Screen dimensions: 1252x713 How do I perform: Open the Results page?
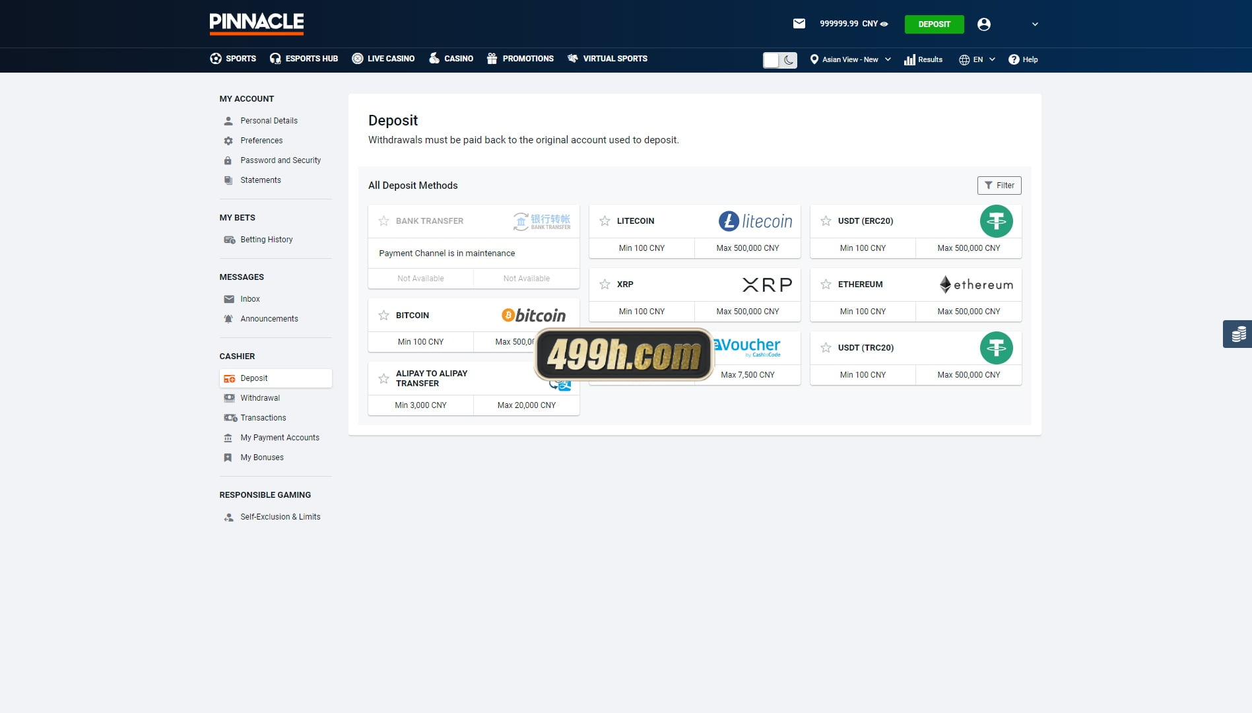(923, 59)
